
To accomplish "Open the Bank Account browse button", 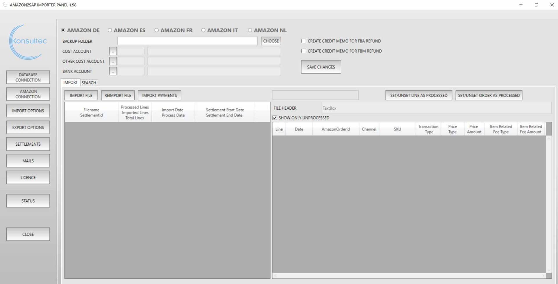I will (x=113, y=71).
